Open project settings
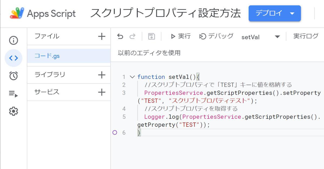This screenshot has height=169, width=324. pyautogui.click(x=13, y=111)
